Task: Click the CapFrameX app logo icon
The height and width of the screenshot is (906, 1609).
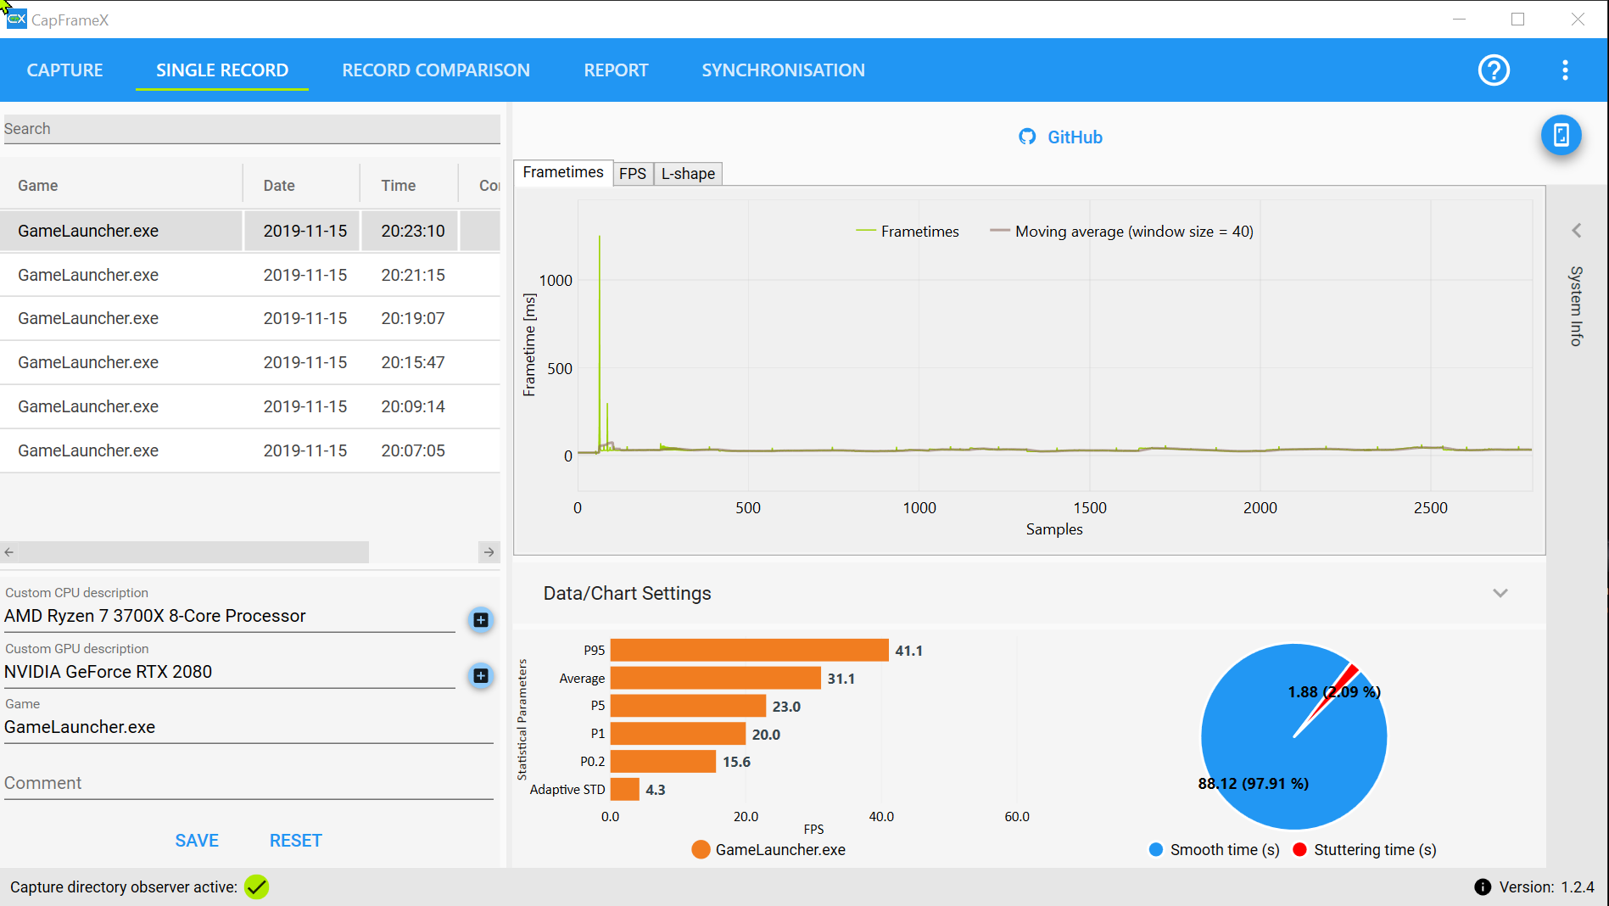Action: coord(17,19)
